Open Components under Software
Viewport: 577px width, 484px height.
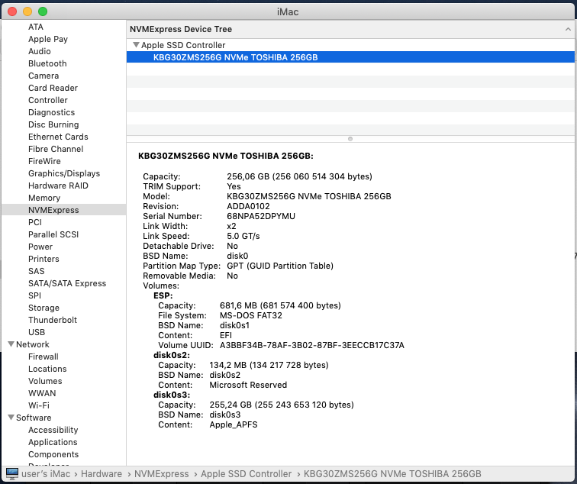pyautogui.click(x=53, y=453)
